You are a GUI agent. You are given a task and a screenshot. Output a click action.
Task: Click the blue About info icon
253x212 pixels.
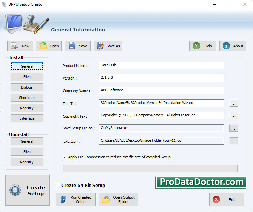tap(226, 46)
